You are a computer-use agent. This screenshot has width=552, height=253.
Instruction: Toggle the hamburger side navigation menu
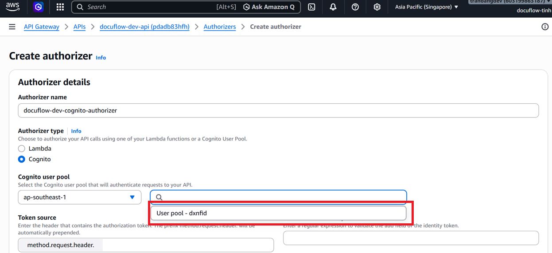click(x=12, y=27)
